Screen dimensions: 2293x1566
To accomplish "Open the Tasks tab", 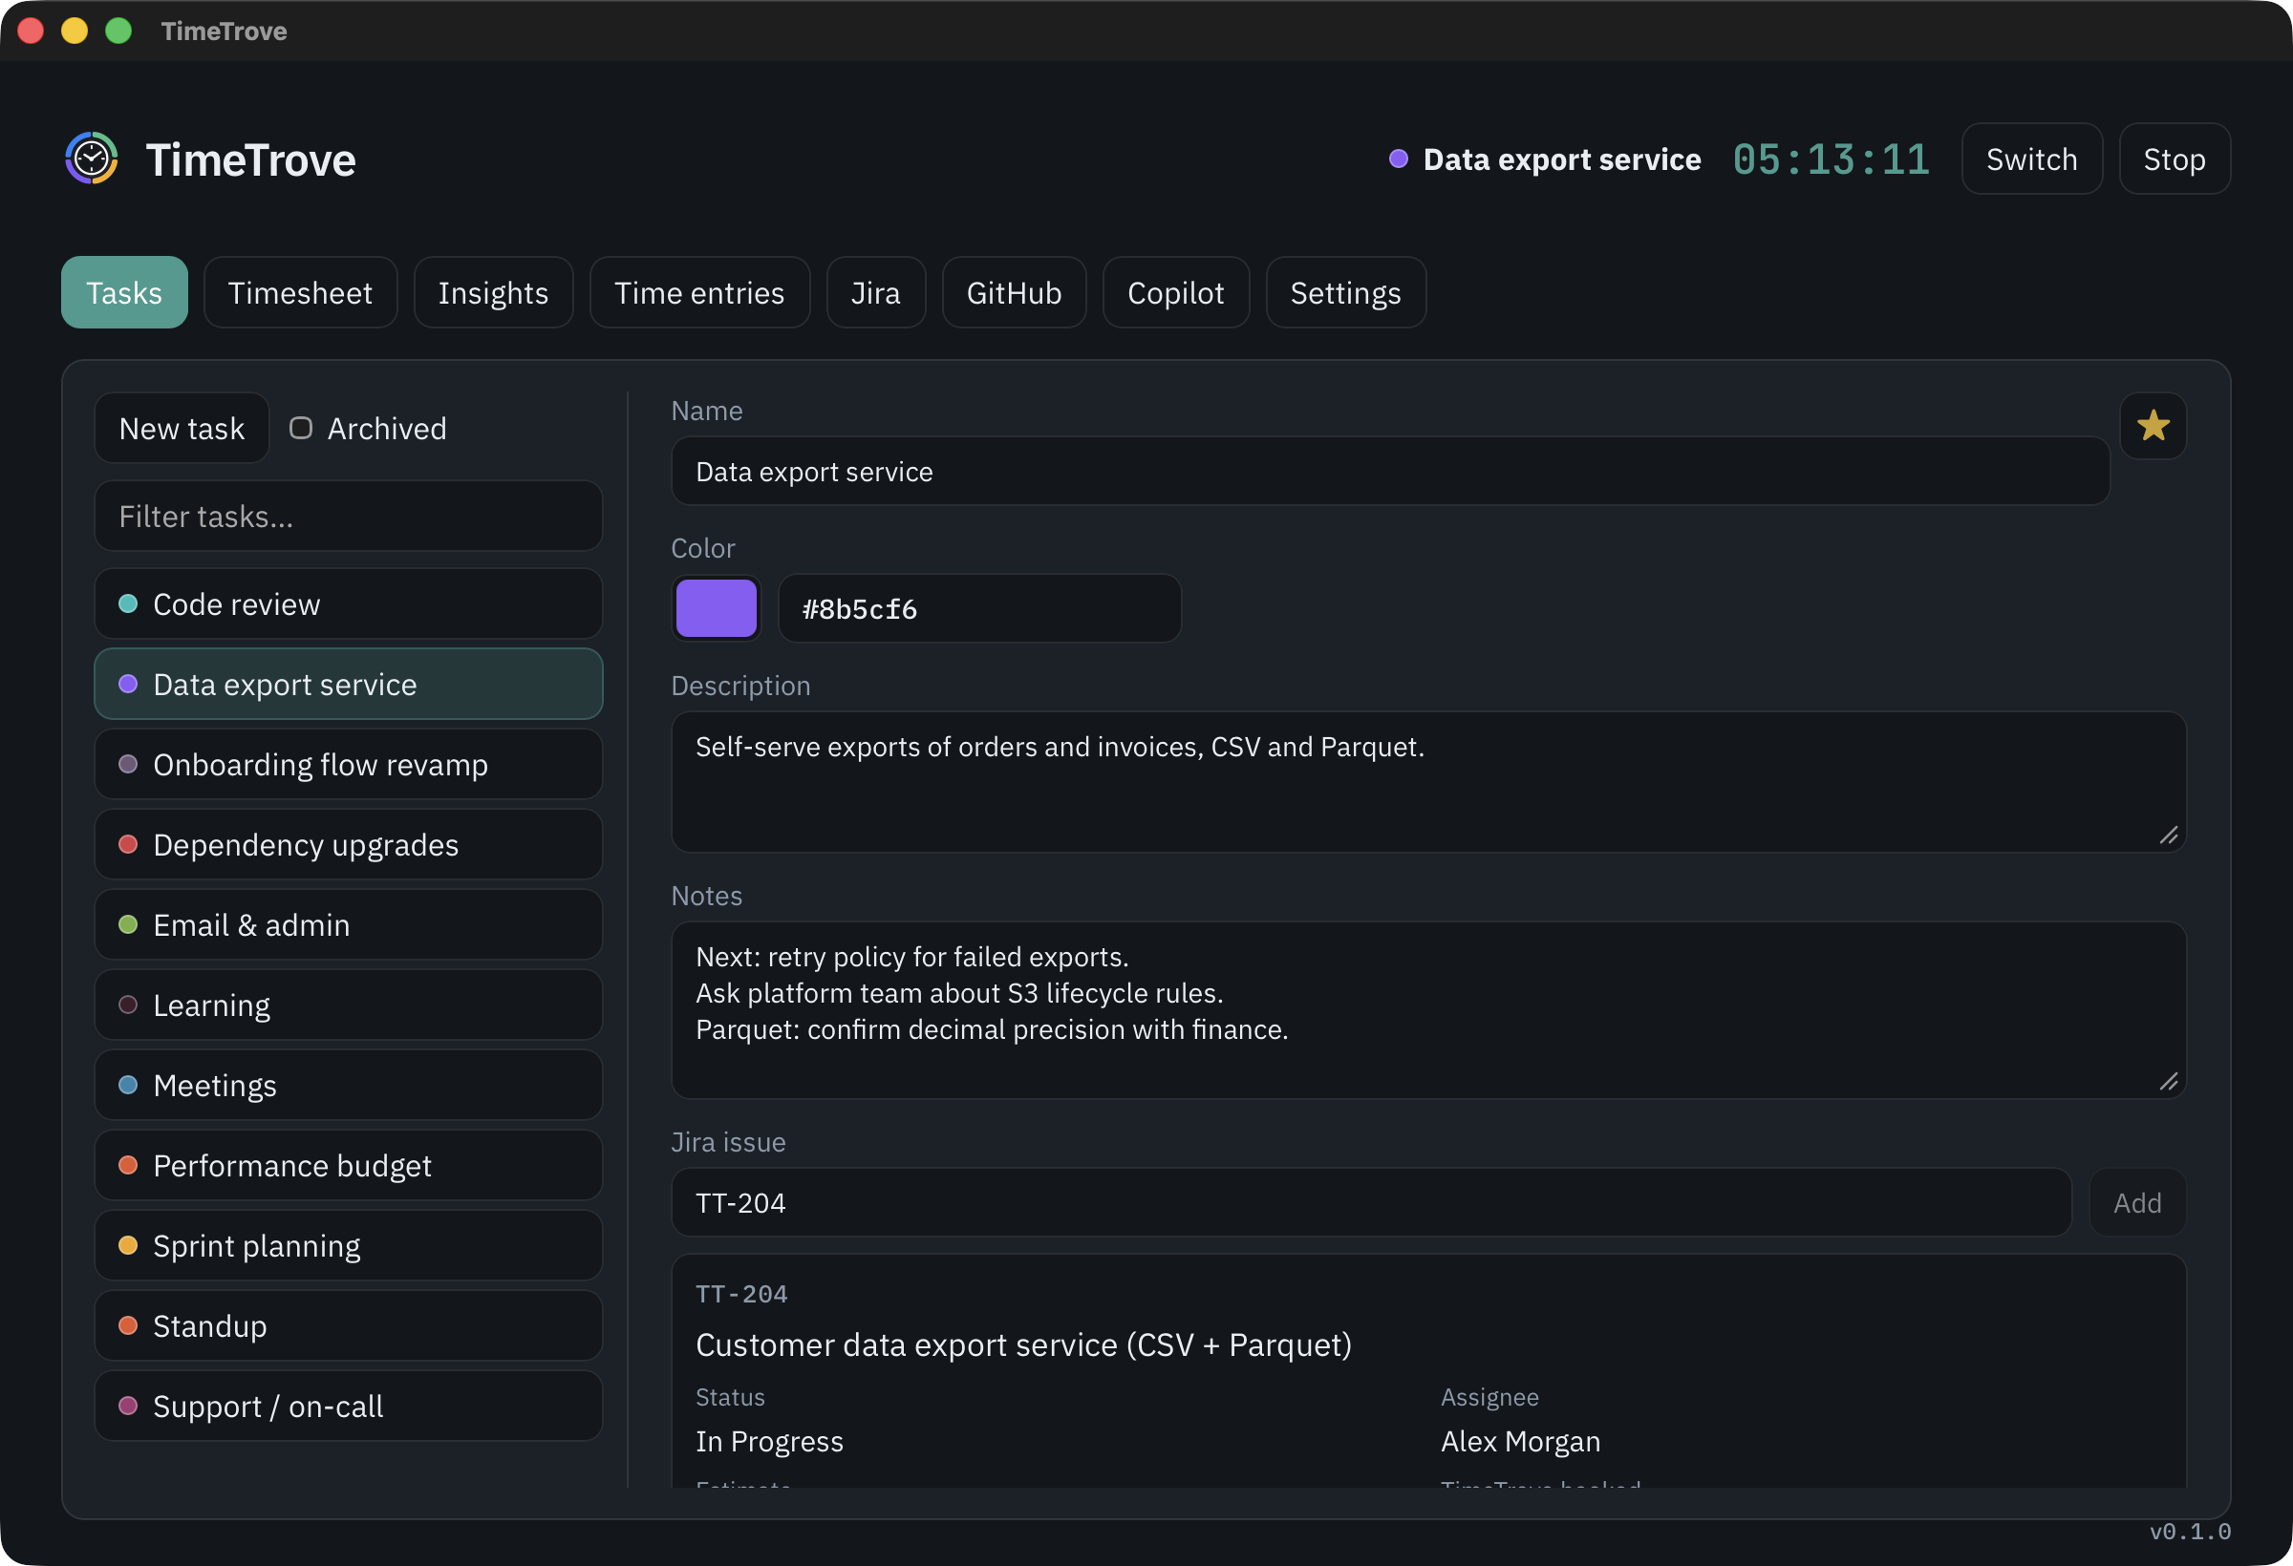I will pyautogui.click(x=124, y=293).
